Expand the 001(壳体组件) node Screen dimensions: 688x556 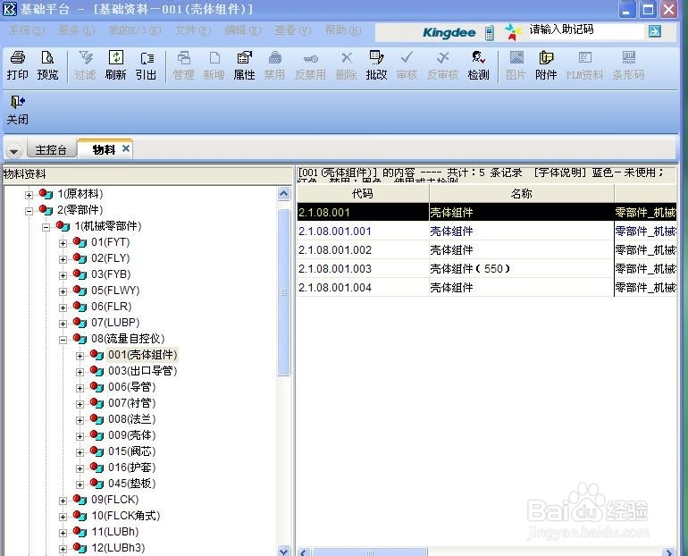coord(80,356)
